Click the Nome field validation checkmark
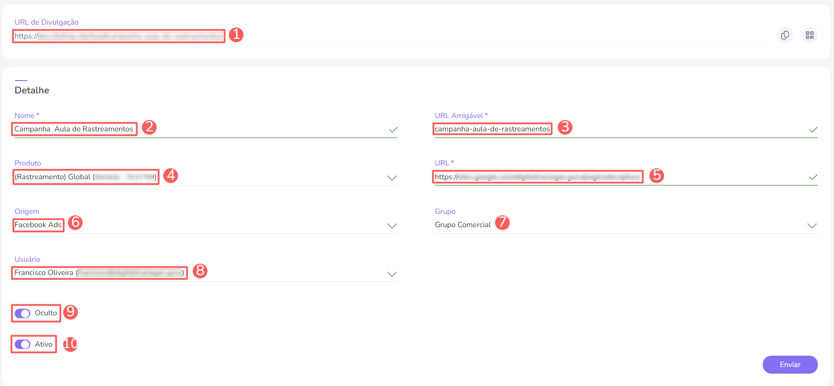 393,129
